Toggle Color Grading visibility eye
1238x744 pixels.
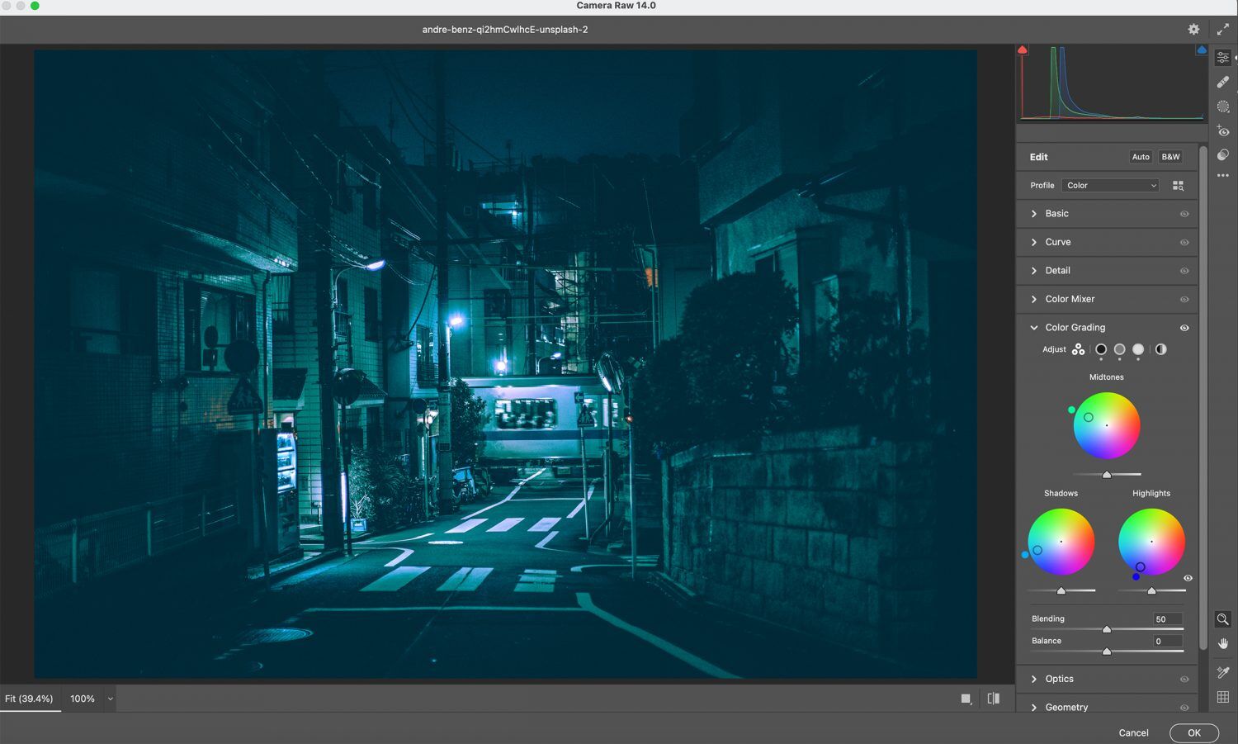pos(1184,328)
